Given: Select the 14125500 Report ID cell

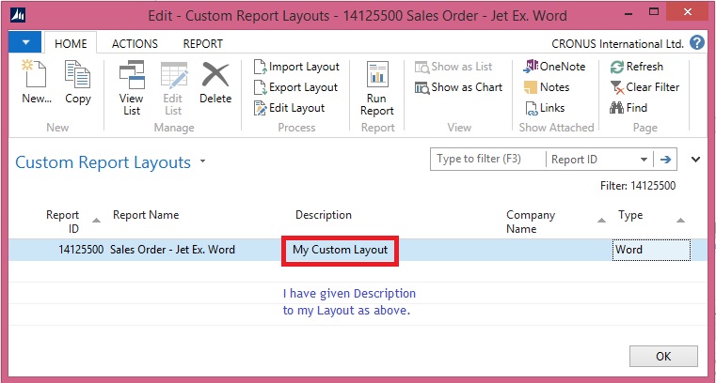Looking at the screenshot, I should click(x=81, y=250).
